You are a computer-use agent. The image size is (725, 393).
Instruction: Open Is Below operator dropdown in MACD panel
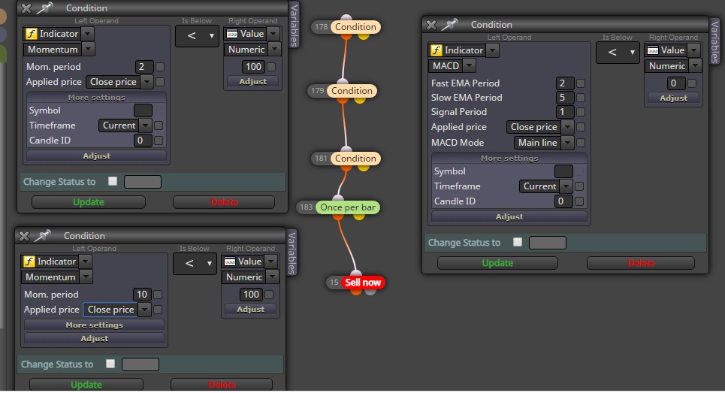coord(618,53)
